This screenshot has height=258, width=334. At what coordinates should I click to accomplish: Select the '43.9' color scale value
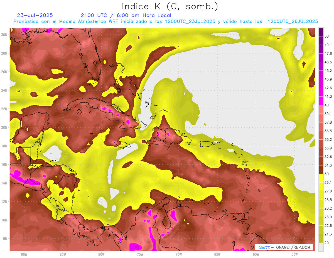point(328,79)
